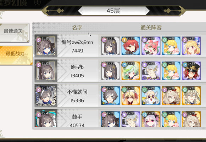Select blindfolded blonde hero Lv.31 icon
The height and width of the screenshot is (142, 206).
(131, 96)
